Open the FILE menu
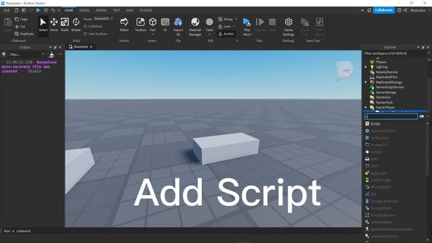The image size is (432, 243). (7, 10)
